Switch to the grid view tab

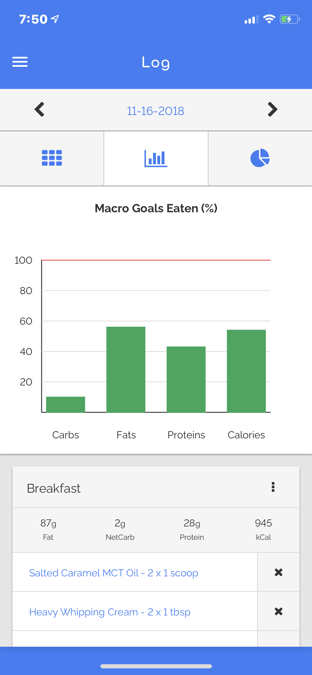coord(52,158)
